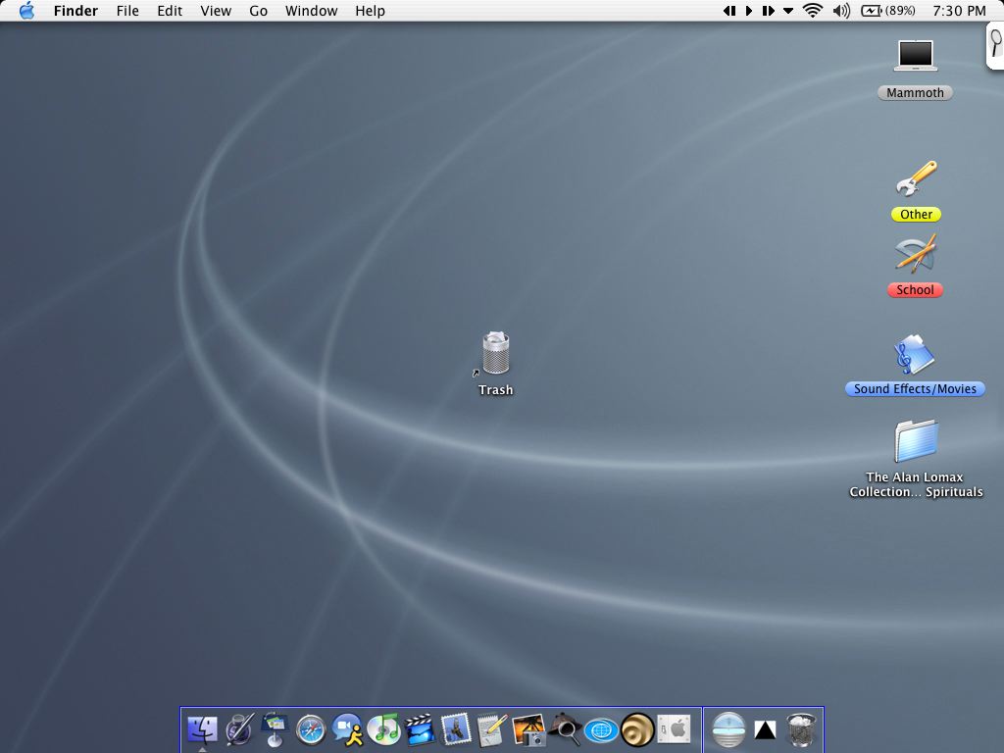Expand the down-arrow menu beside playback controls

(x=788, y=11)
